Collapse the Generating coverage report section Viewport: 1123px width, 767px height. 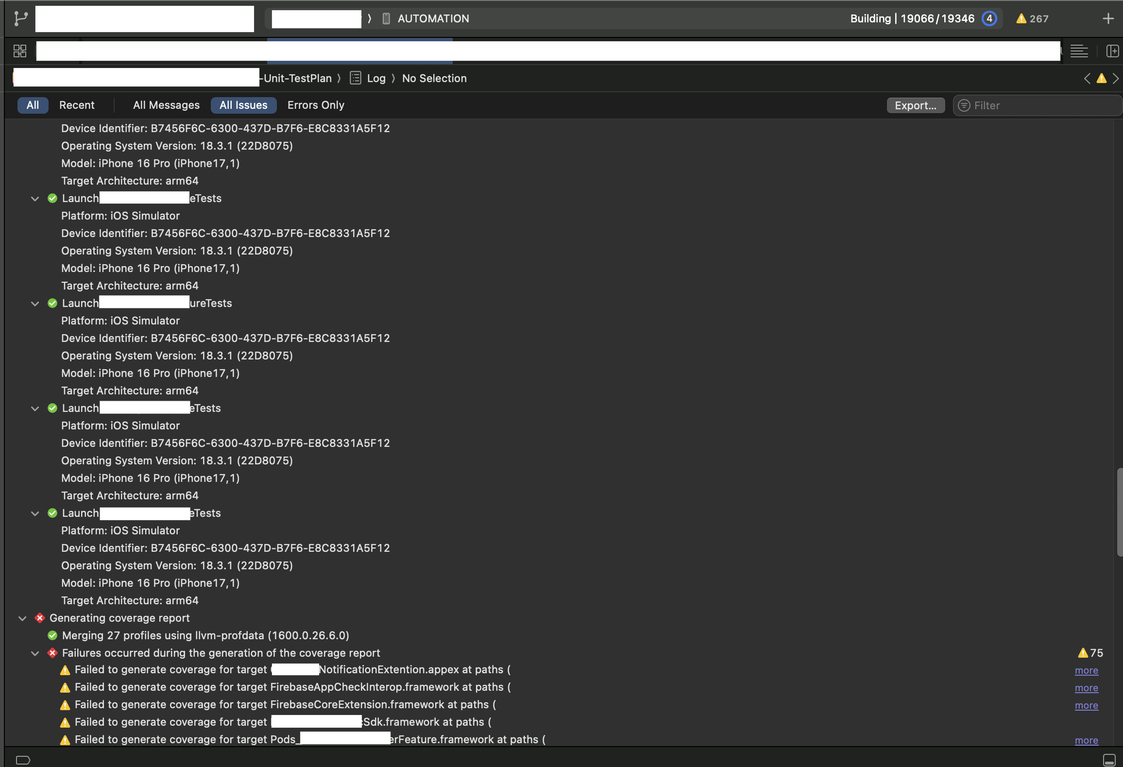[x=22, y=618]
